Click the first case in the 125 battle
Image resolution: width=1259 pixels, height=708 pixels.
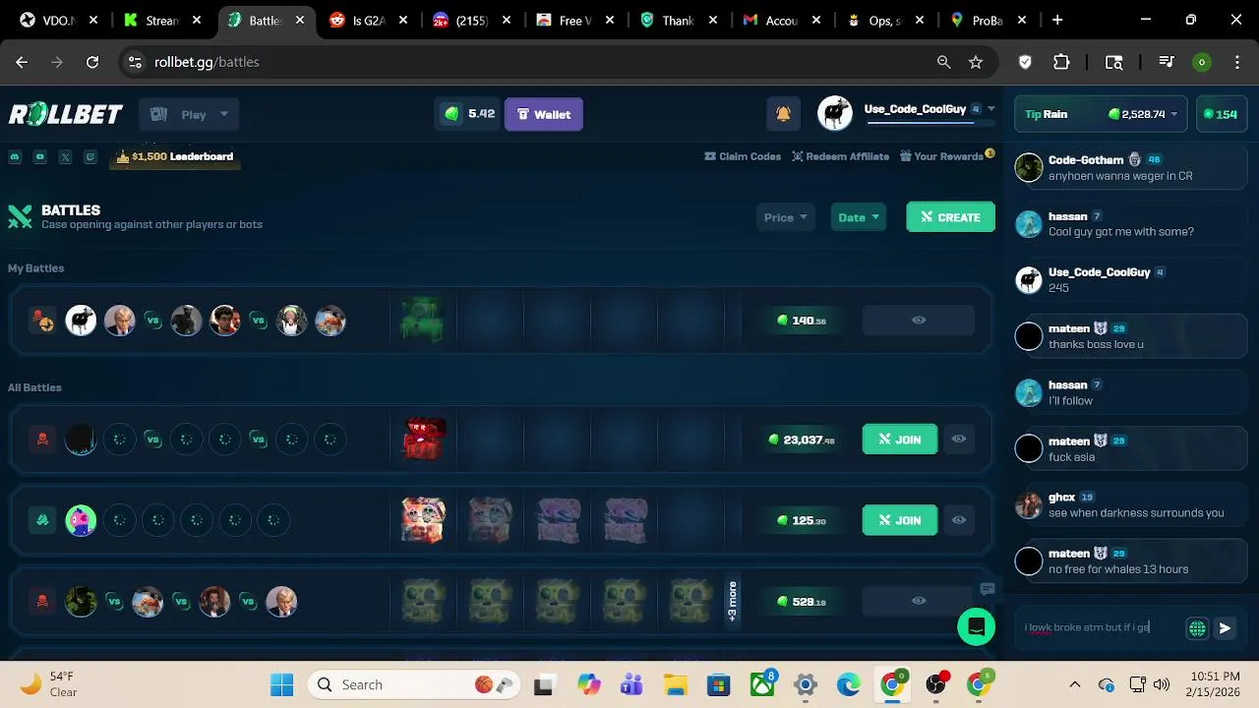click(x=424, y=520)
